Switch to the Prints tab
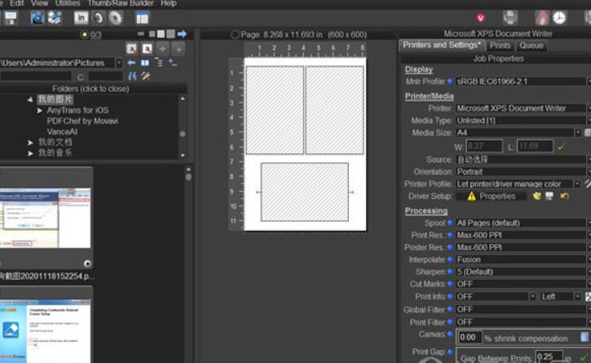The height and width of the screenshot is (363, 591). (500, 46)
